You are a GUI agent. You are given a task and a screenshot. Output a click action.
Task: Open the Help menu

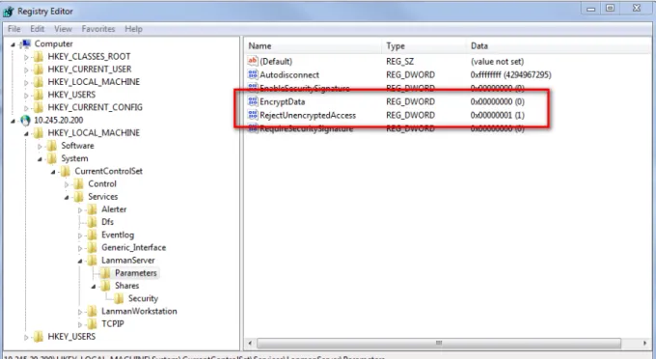click(133, 29)
